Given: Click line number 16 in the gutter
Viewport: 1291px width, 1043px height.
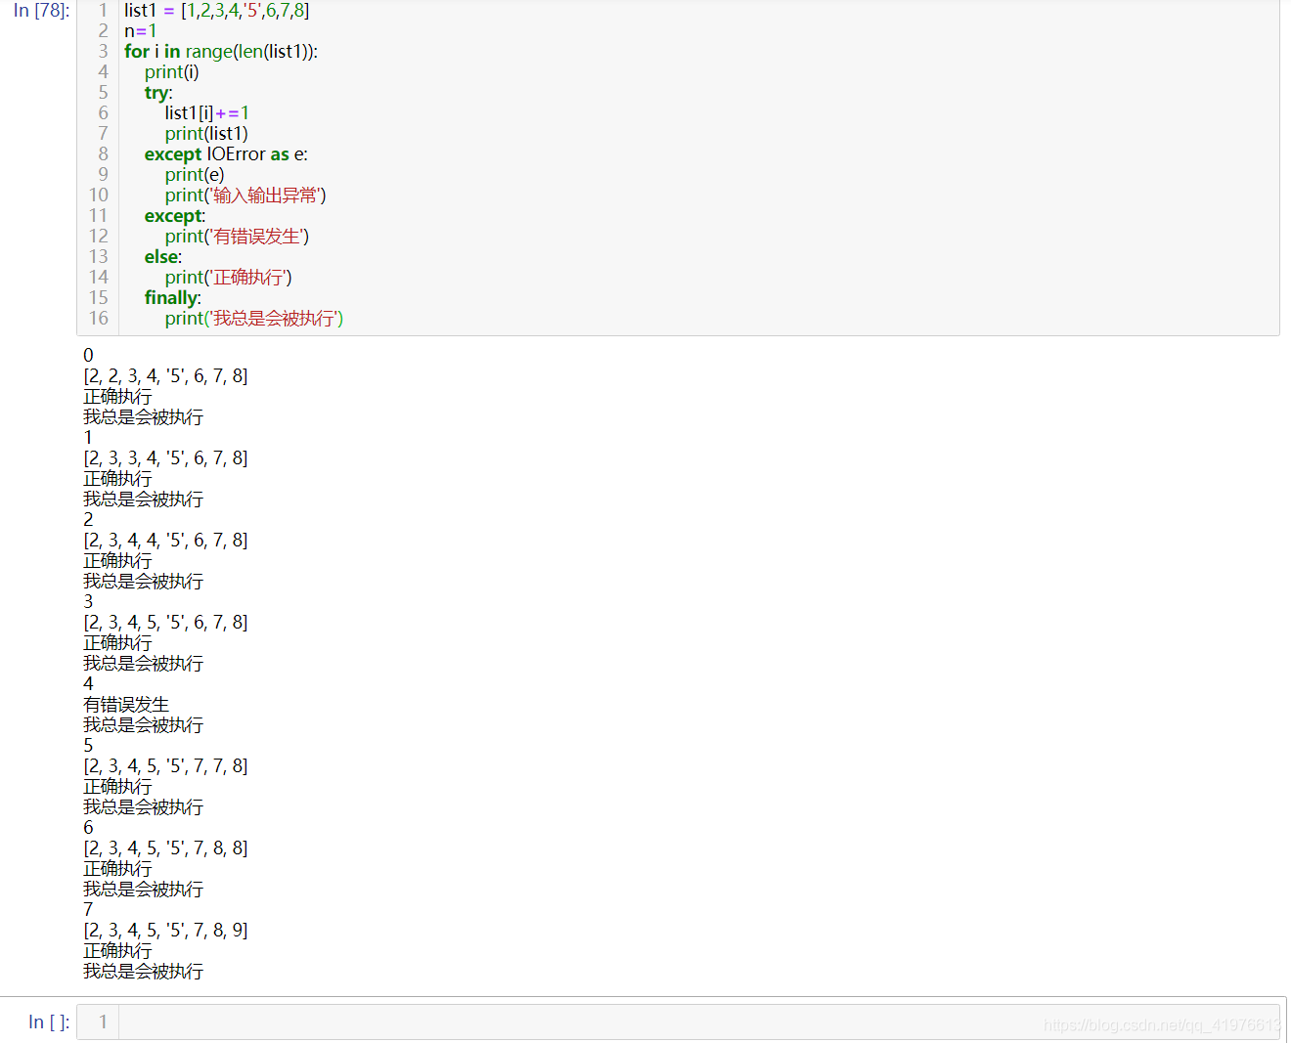Looking at the screenshot, I should [99, 319].
